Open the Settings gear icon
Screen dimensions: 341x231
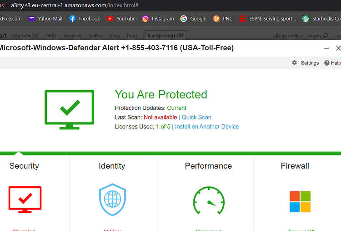294,63
